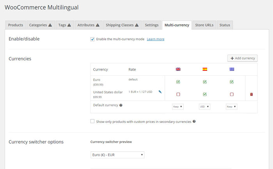Open Spanish default currency USD dropdown
The image size is (273, 169).
pos(205,107)
